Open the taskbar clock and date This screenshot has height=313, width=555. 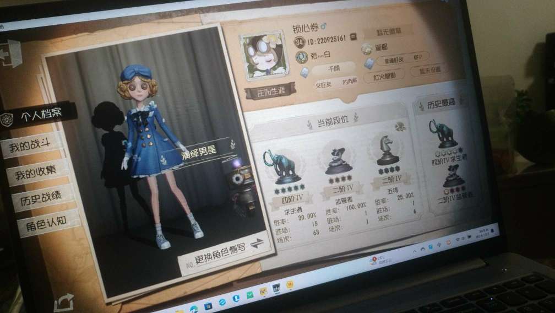[483, 234]
